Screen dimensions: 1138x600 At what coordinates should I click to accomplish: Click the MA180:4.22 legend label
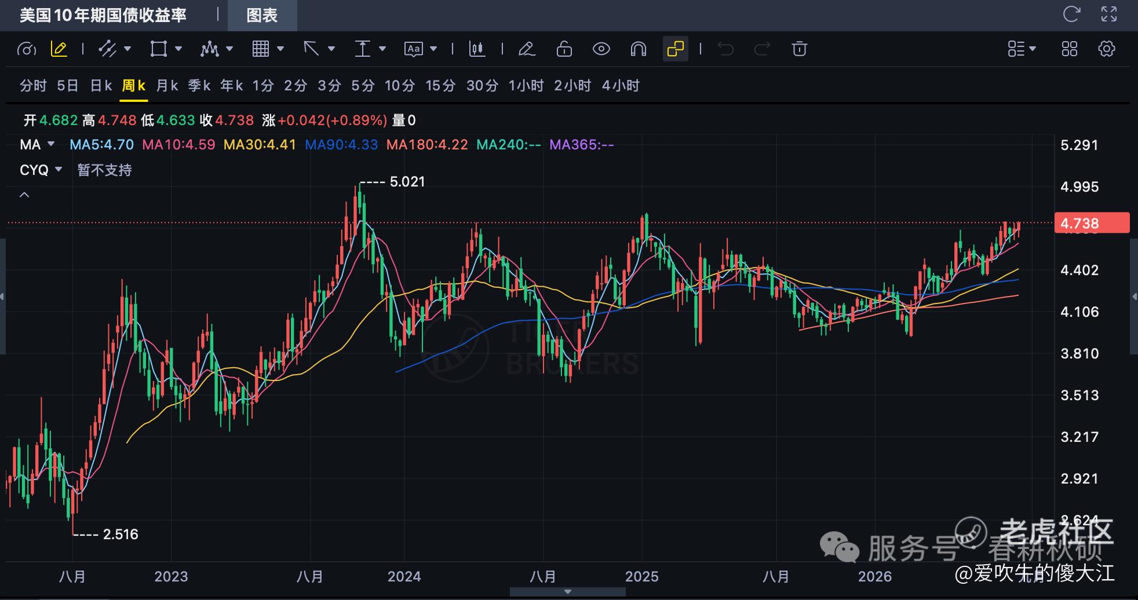pyautogui.click(x=427, y=144)
